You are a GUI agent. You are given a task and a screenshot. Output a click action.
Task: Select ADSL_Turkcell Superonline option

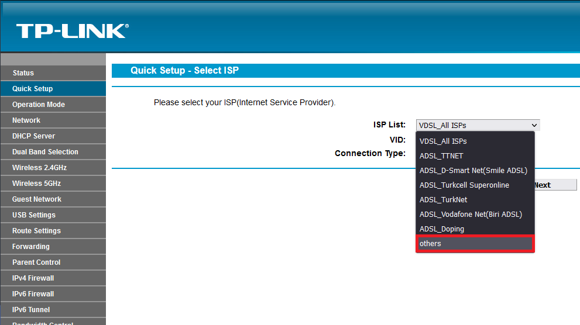point(475,185)
